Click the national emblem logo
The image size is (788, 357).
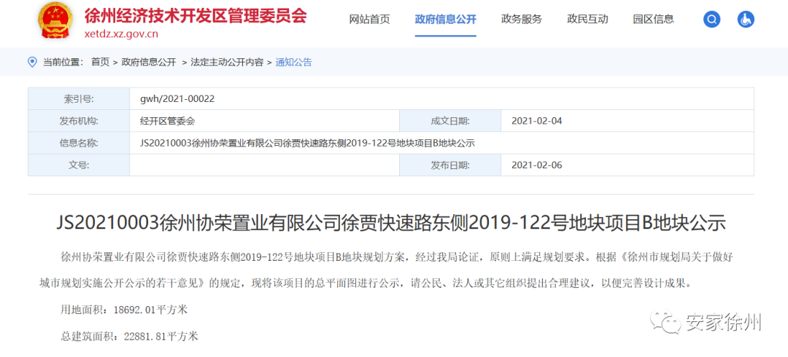[x=55, y=20]
